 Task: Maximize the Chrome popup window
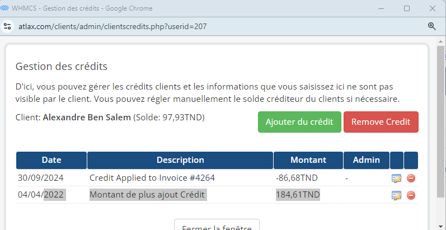(x=407, y=8)
